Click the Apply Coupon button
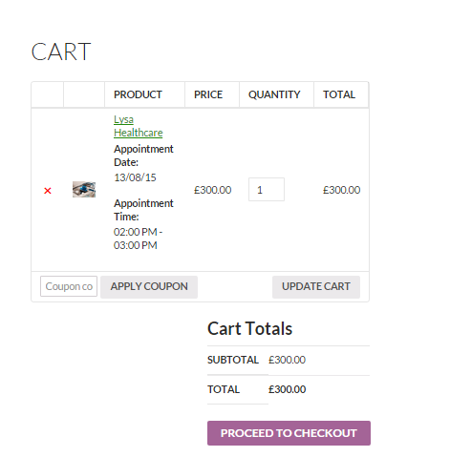Image resolution: width=450 pixels, height=457 pixels. click(x=149, y=286)
